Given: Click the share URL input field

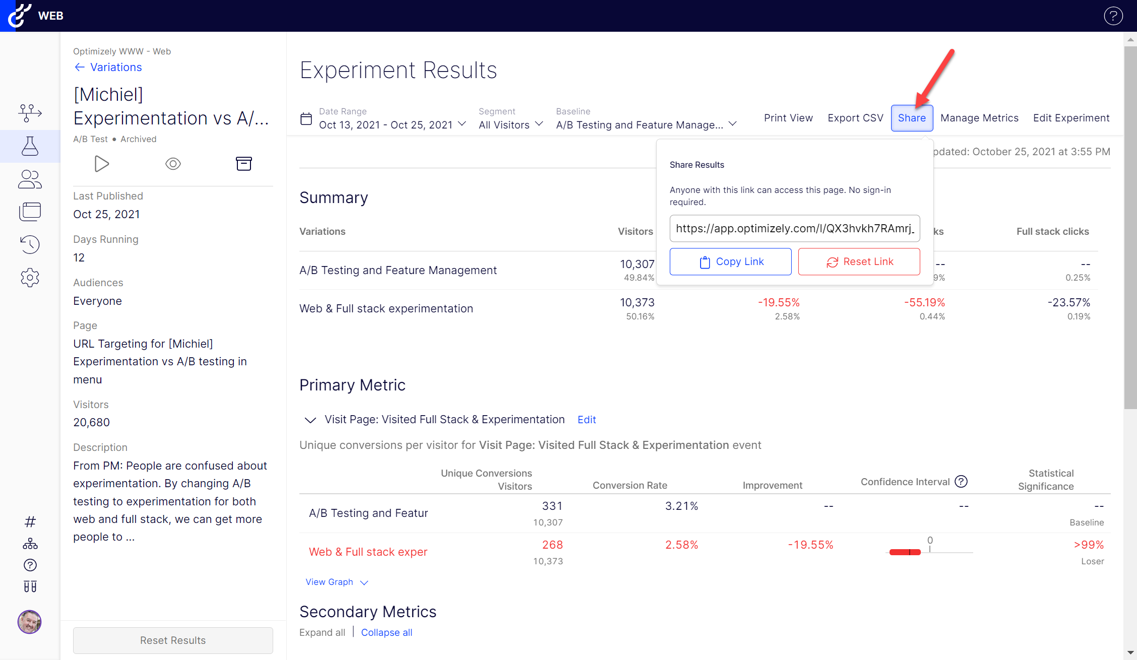Looking at the screenshot, I should click(795, 228).
